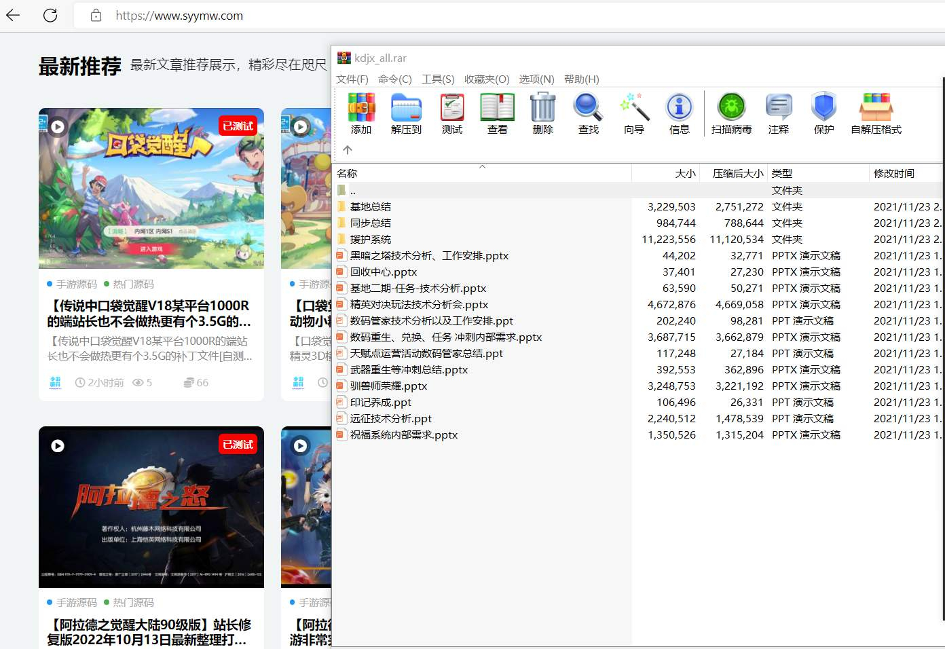
Task: Open the 基地总结 folder
Action: point(371,206)
